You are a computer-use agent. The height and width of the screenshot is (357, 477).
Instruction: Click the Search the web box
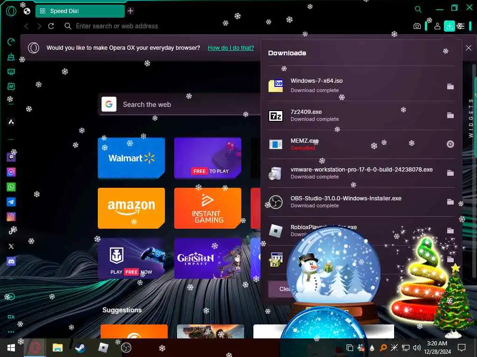(x=179, y=105)
